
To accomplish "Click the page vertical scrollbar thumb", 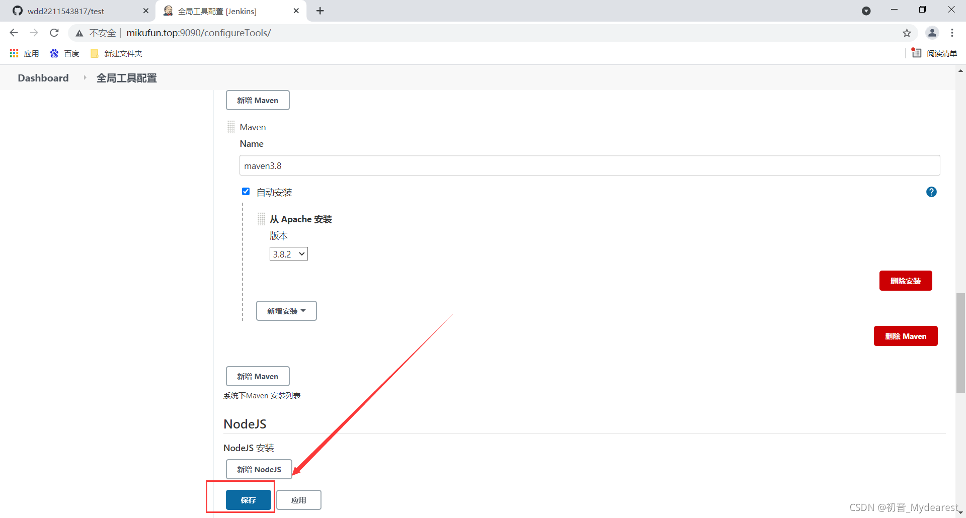I will pyautogui.click(x=960, y=342).
